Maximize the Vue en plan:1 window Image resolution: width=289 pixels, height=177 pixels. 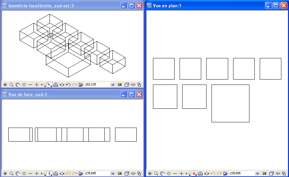[276, 6]
